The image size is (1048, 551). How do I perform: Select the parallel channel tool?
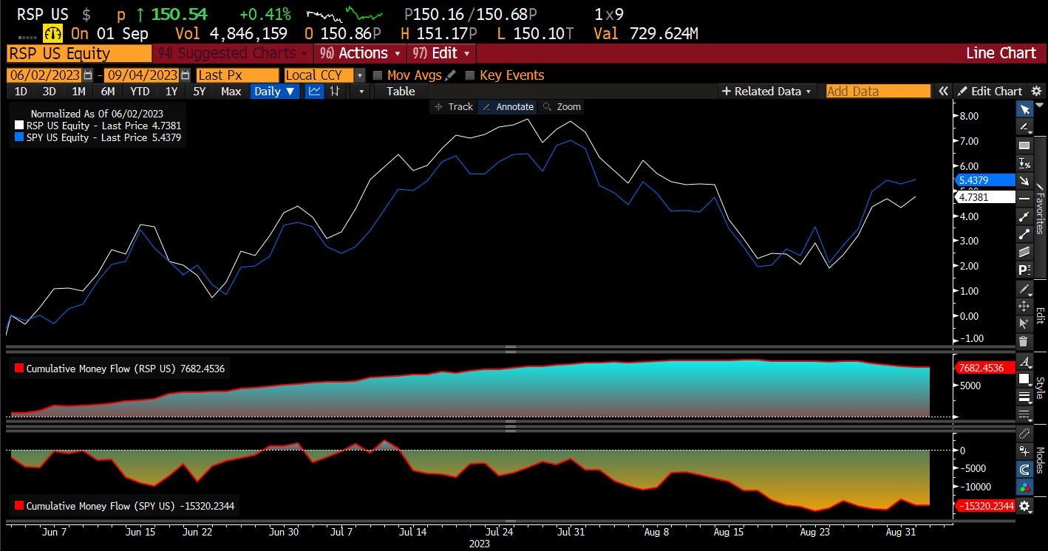[x=1024, y=252]
